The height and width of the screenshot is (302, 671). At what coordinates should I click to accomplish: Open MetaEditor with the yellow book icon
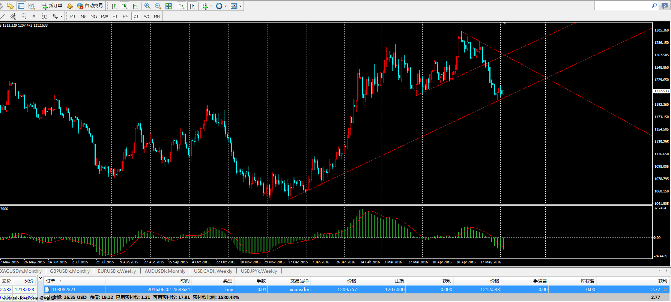pos(70,6)
